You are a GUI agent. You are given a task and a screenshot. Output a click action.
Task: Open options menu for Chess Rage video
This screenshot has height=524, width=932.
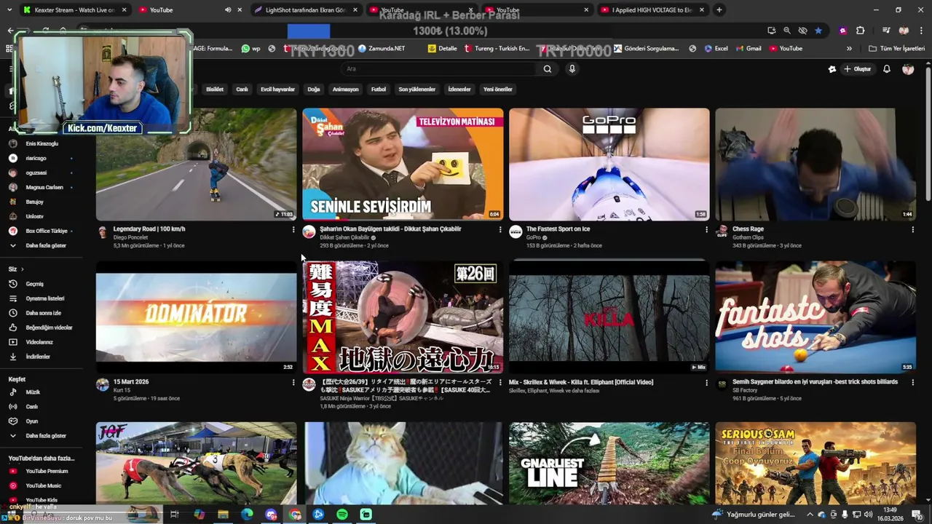click(x=912, y=229)
